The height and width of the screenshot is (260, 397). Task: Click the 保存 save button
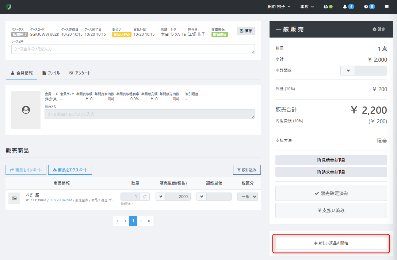(x=246, y=31)
